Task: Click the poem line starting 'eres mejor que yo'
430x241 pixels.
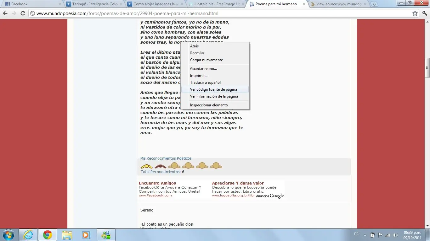Action: (x=192, y=128)
